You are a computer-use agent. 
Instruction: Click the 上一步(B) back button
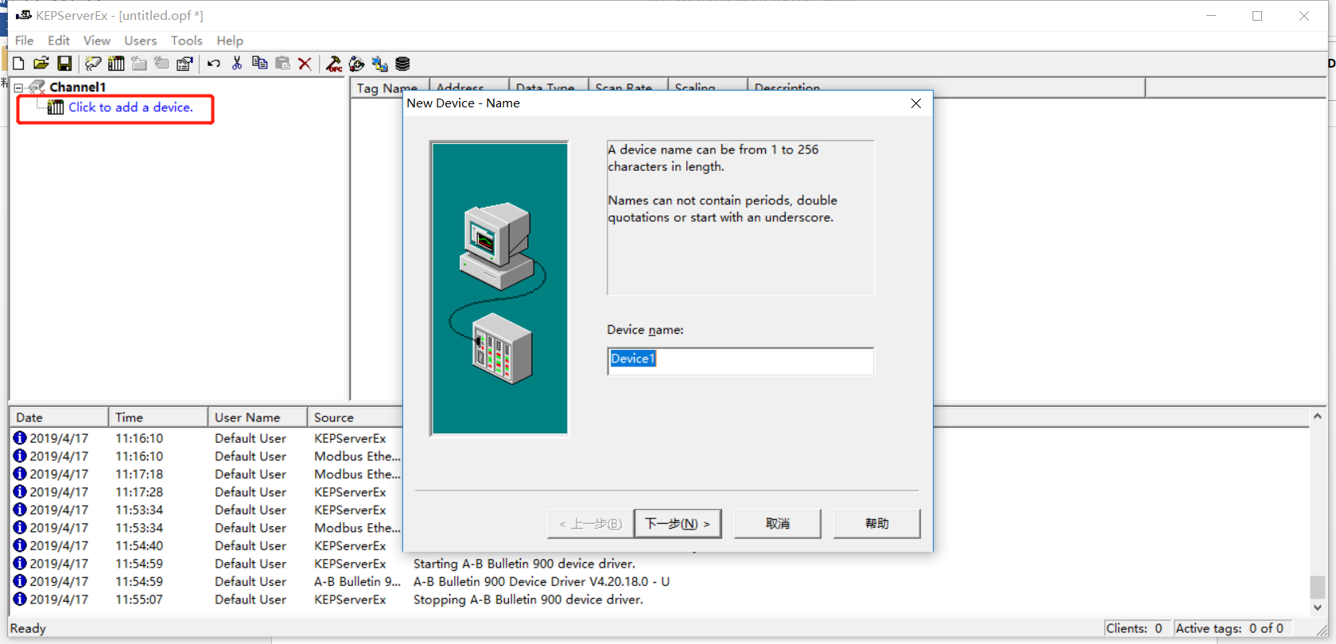[591, 523]
